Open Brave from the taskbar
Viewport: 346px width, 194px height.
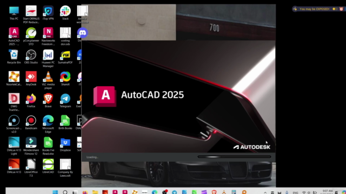(214, 192)
